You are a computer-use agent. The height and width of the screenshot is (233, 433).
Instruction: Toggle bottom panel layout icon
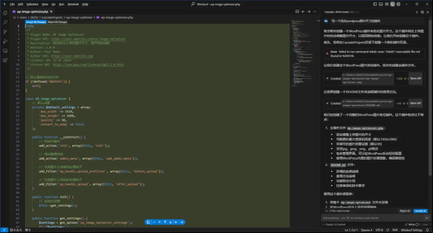coord(381,4)
